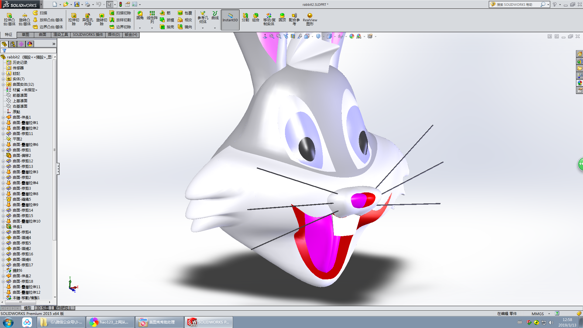This screenshot has width=583, height=328.
Task: Click Zoom to Fit in view toolbar
Action: pyautogui.click(x=272, y=36)
